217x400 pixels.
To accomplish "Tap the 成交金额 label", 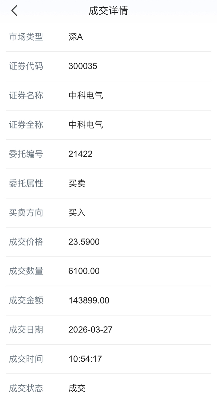I will [26, 300].
